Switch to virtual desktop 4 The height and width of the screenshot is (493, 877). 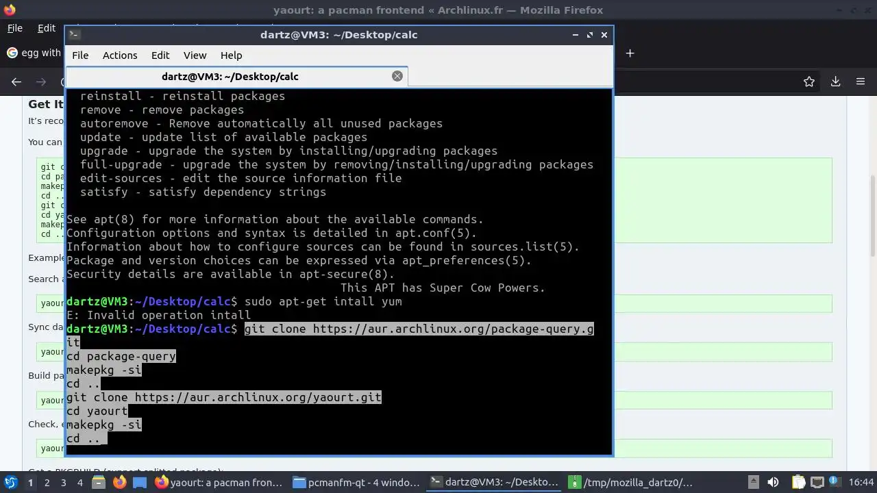point(79,483)
